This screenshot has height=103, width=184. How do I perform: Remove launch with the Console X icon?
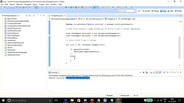143,72
